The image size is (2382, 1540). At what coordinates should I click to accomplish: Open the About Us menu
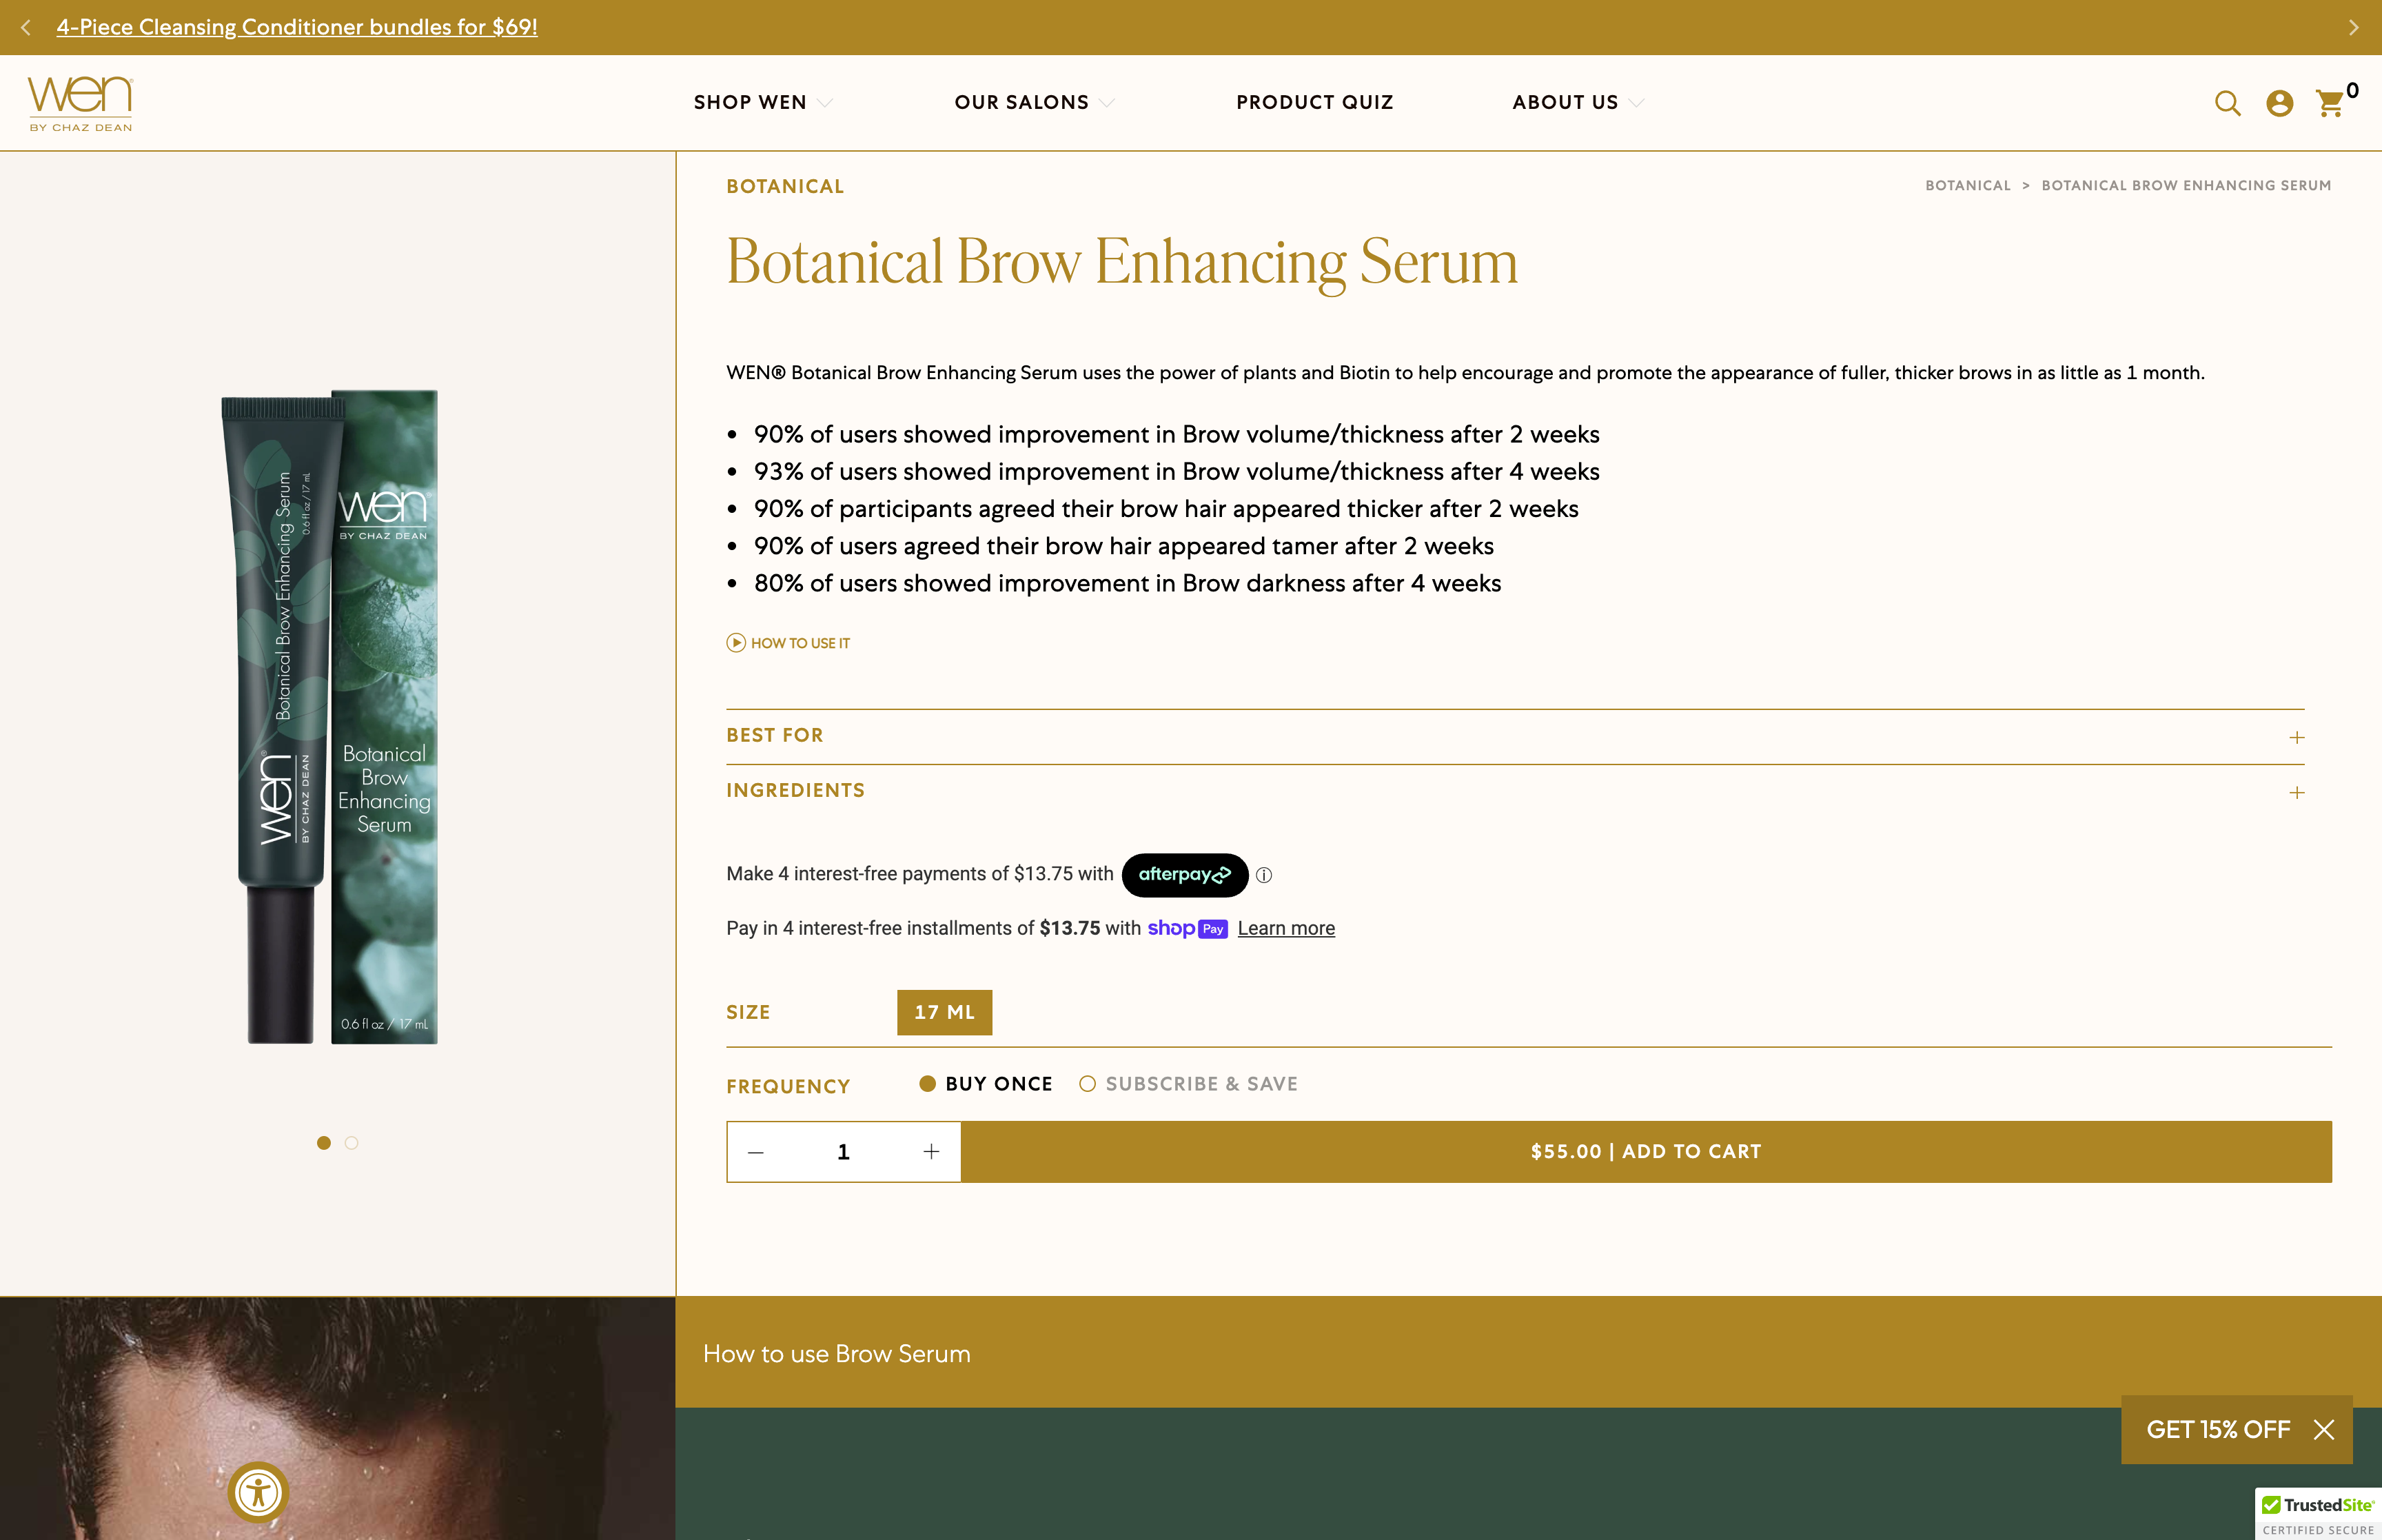point(1576,102)
